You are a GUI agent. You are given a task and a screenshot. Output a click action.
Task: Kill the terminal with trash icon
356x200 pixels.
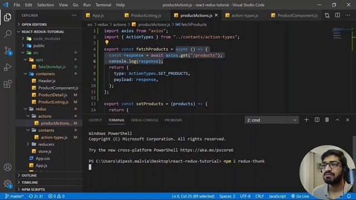point(327,120)
